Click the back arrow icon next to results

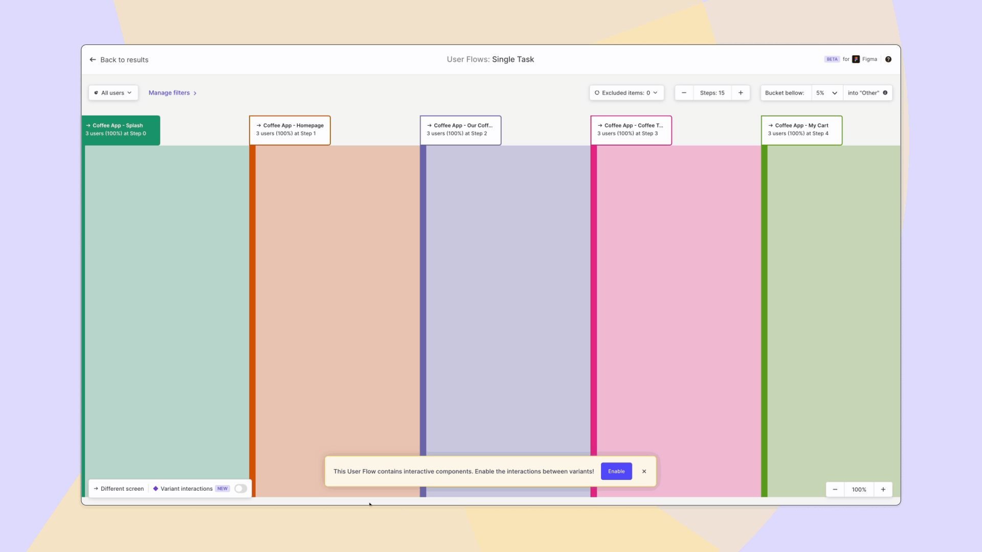[93, 60]
